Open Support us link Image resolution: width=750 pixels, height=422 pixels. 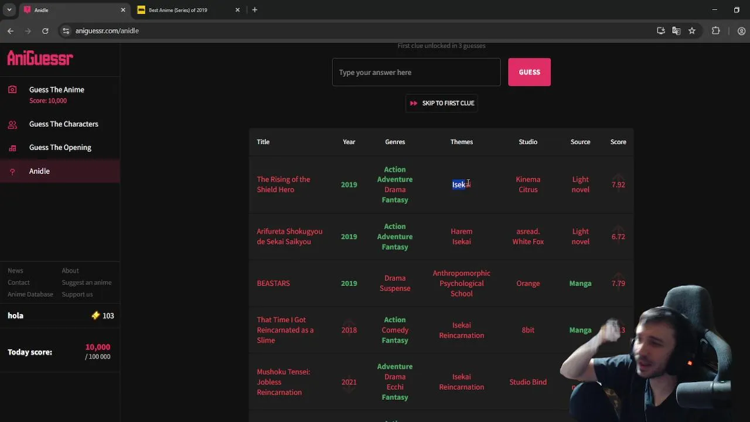pyautogui.click(x=77, y=294)
